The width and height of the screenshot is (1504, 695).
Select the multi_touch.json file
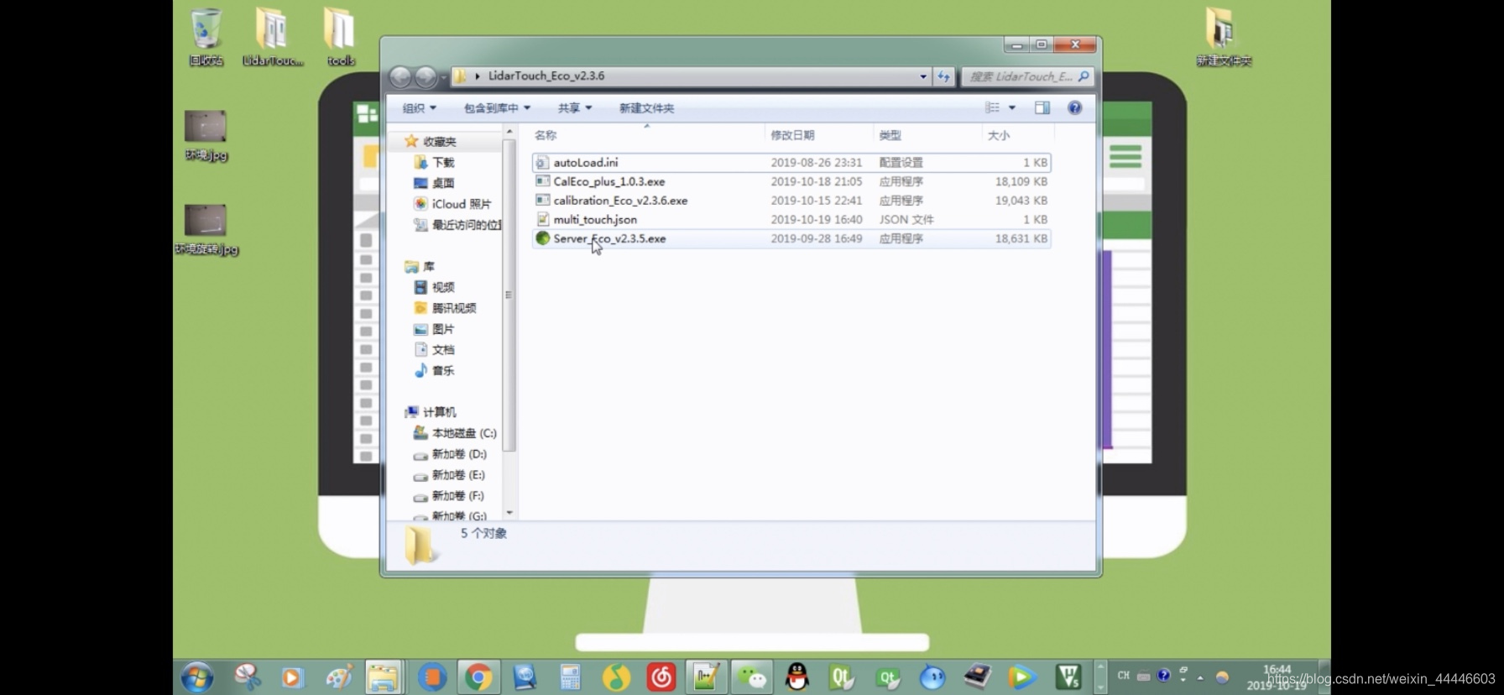[x=791, y=219]
